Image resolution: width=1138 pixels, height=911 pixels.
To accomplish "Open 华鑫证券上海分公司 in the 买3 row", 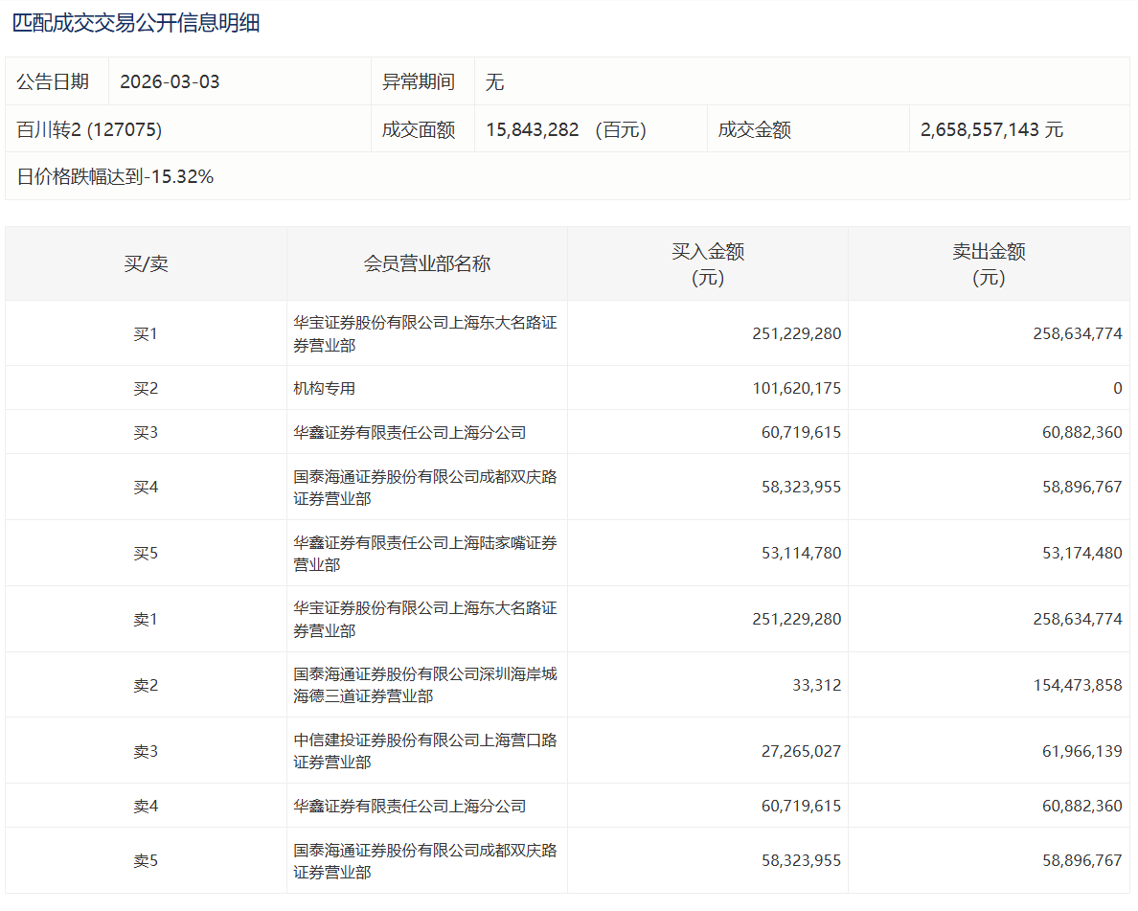I will coord(410,433).
